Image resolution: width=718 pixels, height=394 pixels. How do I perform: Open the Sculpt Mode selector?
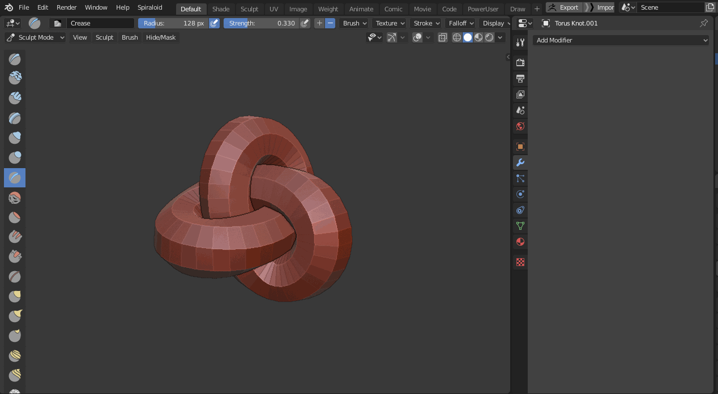pos(36,37)
